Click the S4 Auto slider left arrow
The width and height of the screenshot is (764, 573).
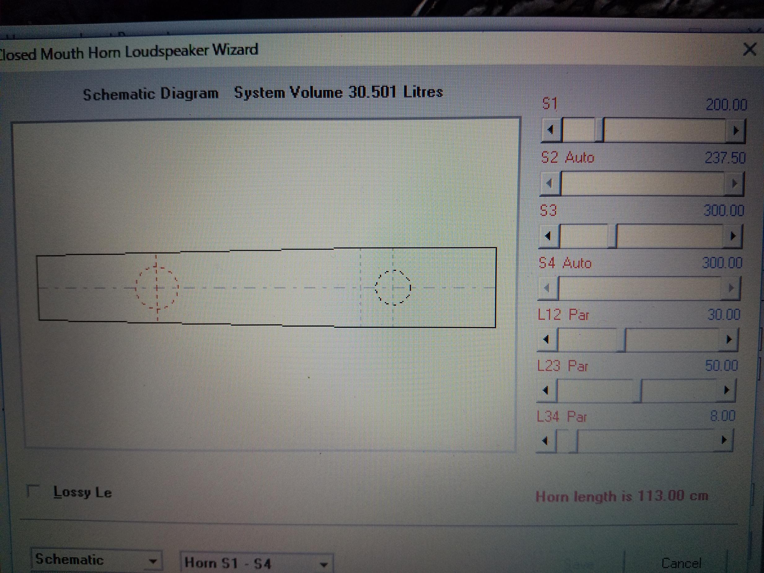pyautogui.click(x=548, y=288)
